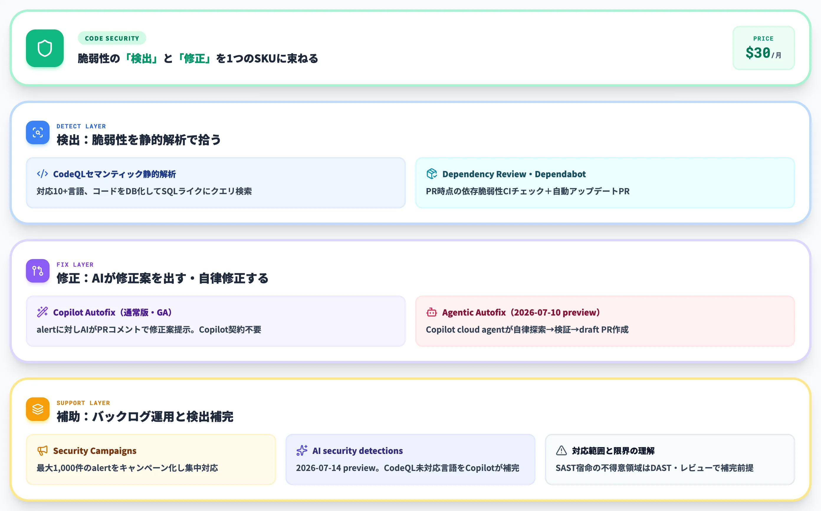821x511 pixels.
Task: Click the 対応範囲と限界の理解 card title
Action: click(613, 450)
